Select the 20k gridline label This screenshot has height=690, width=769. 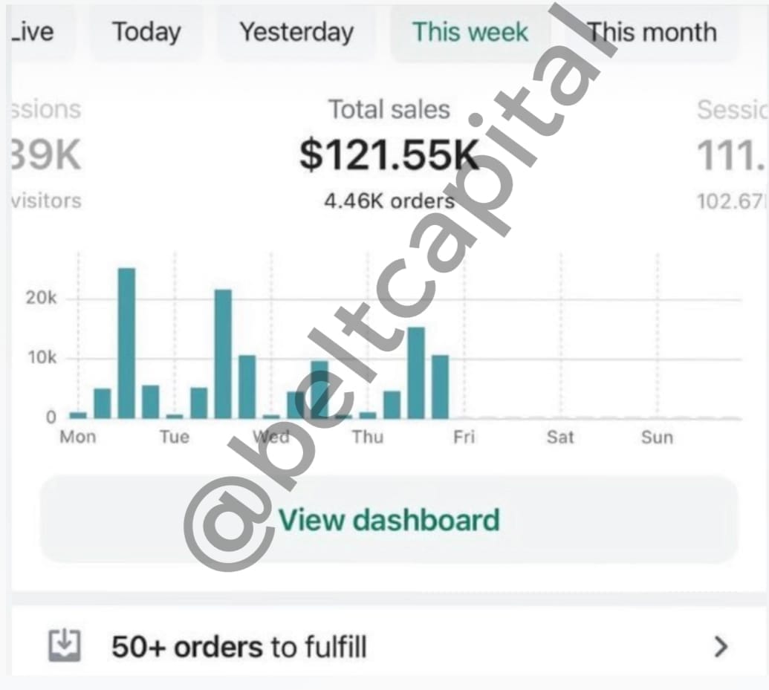[x=41, y=298]
